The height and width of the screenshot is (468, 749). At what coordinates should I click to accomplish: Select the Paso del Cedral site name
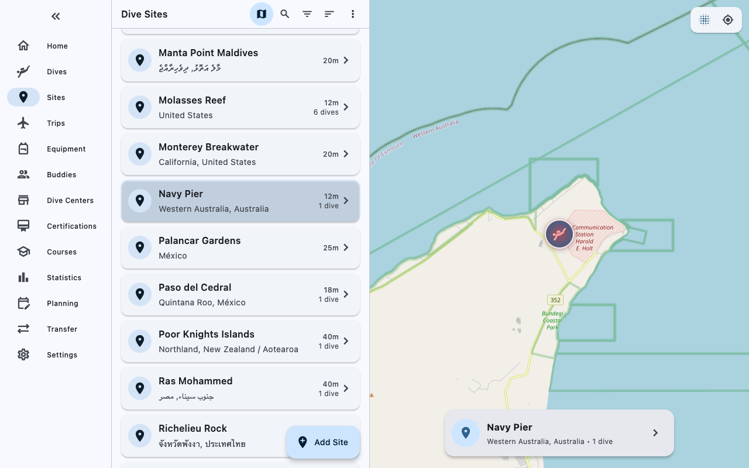click(195, 287)
